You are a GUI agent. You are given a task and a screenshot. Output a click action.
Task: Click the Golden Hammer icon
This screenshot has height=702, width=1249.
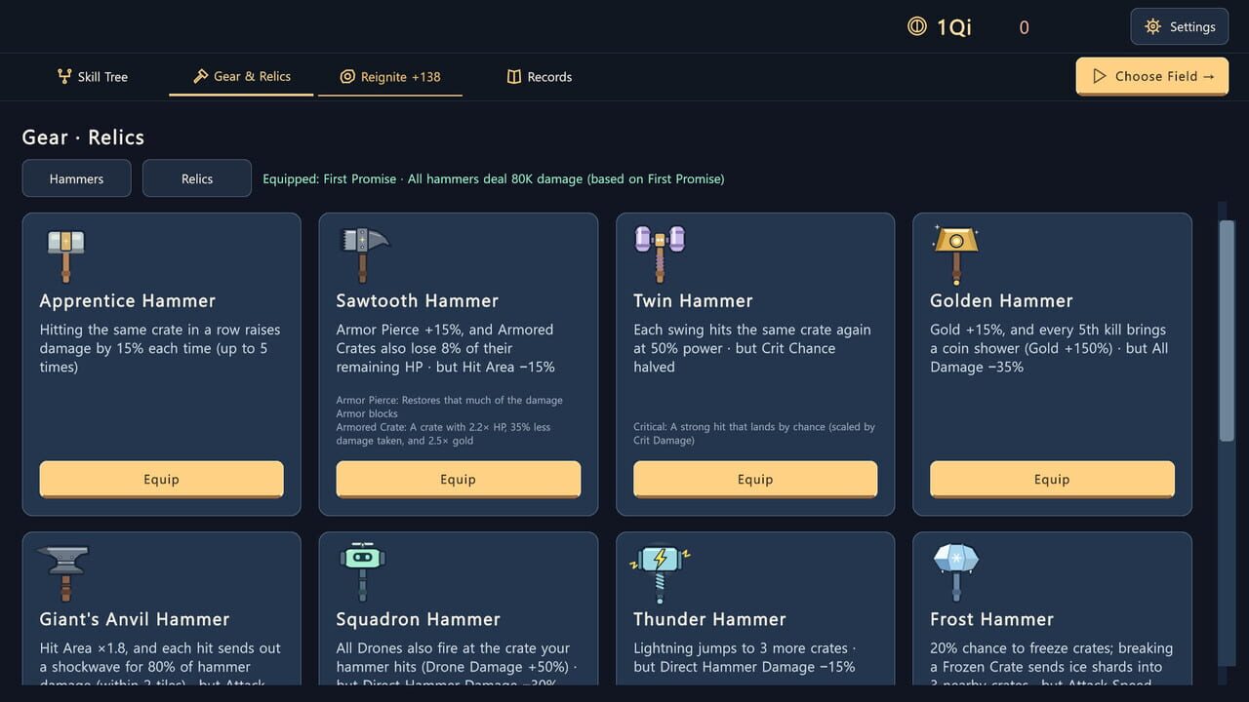click(956, 255)
